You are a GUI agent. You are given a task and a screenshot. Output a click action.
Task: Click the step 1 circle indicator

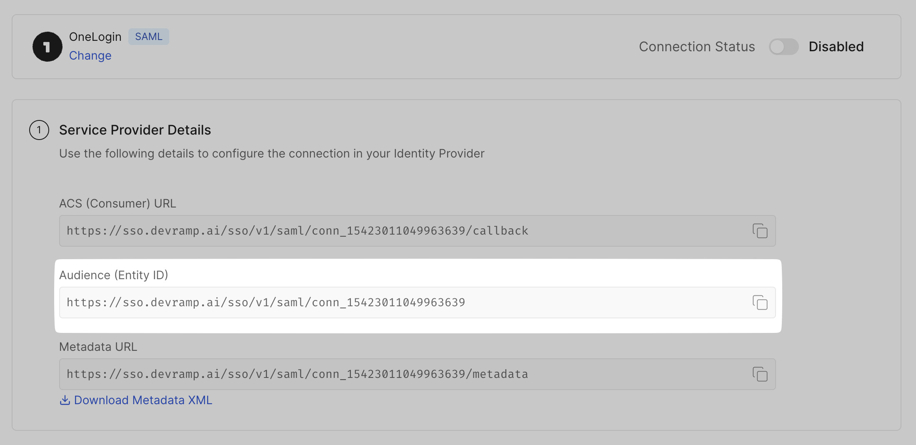tap(39, 130)
